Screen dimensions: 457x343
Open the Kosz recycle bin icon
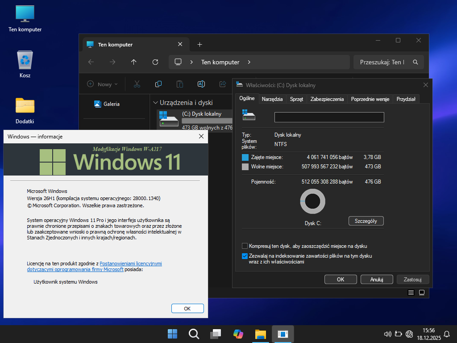(25, 60)
